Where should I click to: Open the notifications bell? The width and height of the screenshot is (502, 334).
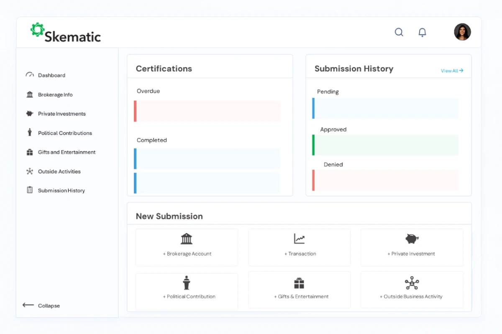[x=423, y=32]
